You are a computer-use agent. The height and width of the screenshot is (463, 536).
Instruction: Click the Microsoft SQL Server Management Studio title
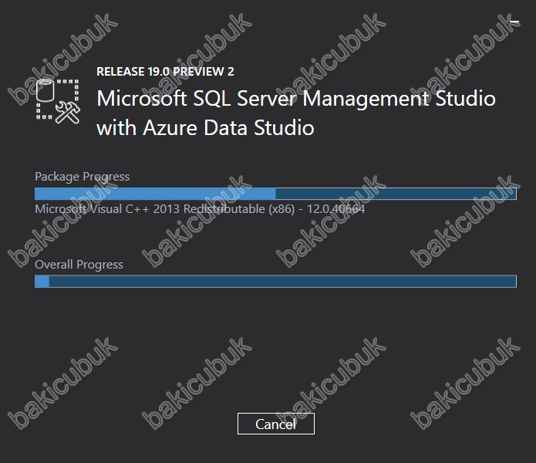pos(296,99)
